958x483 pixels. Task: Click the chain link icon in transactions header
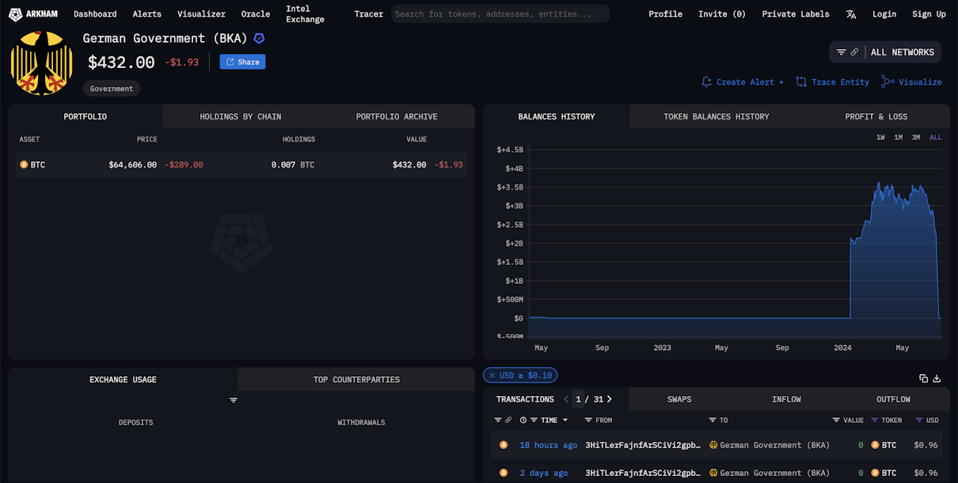(x=508, y=421)
